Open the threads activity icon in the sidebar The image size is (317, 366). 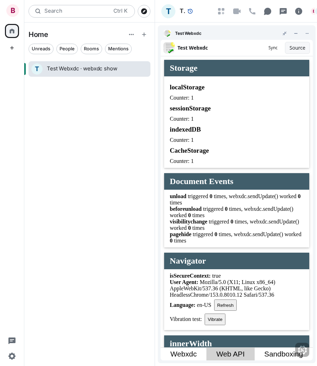point(12,341)
